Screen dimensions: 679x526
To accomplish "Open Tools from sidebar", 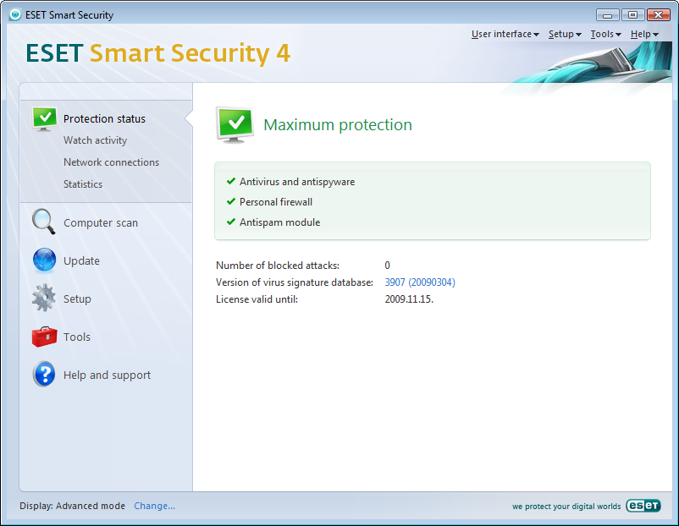I will point(77,337).
